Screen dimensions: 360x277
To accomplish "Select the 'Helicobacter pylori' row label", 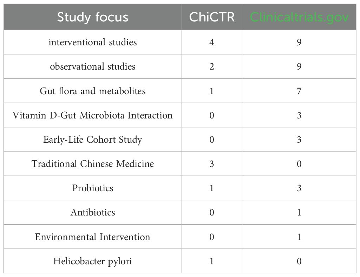I will (93, 261).
